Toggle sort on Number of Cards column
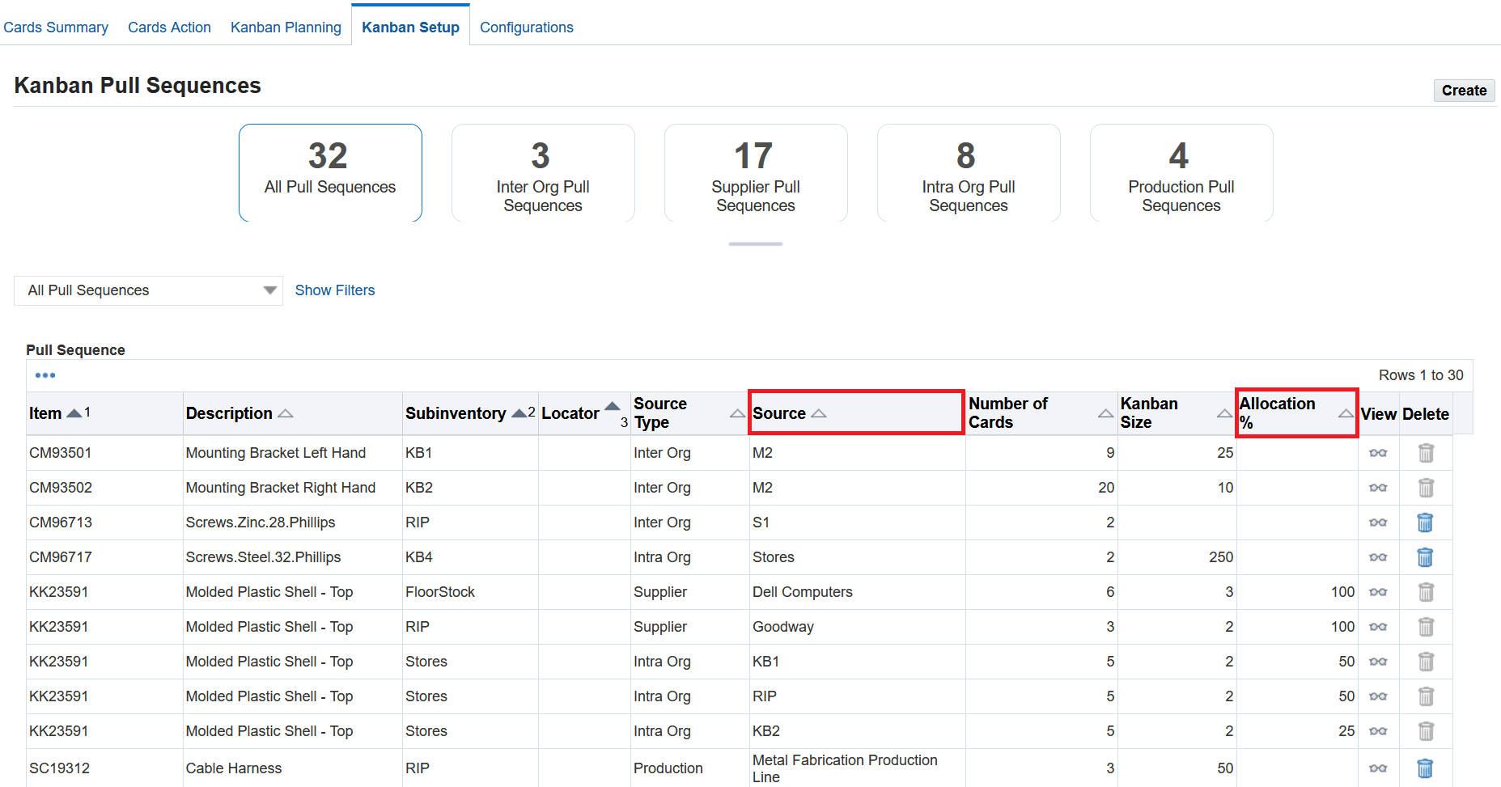The image size is (1501, 787). coord(1105,413)
